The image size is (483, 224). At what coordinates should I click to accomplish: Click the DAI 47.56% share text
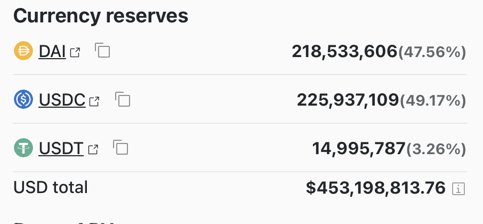coord(432,52)
